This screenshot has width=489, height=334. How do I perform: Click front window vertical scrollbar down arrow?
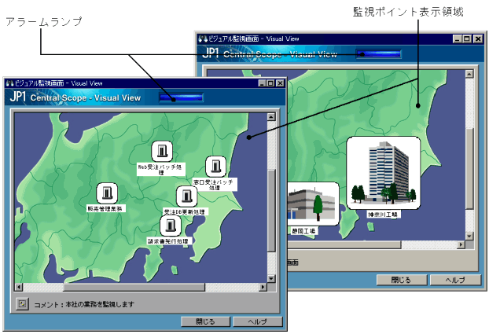point(271,278)
